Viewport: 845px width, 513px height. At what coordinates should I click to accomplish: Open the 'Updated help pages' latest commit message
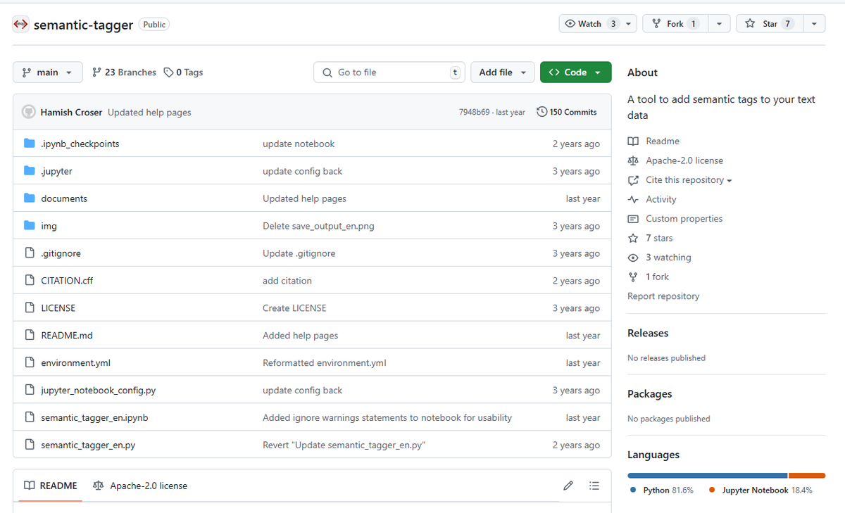(149, 113)
